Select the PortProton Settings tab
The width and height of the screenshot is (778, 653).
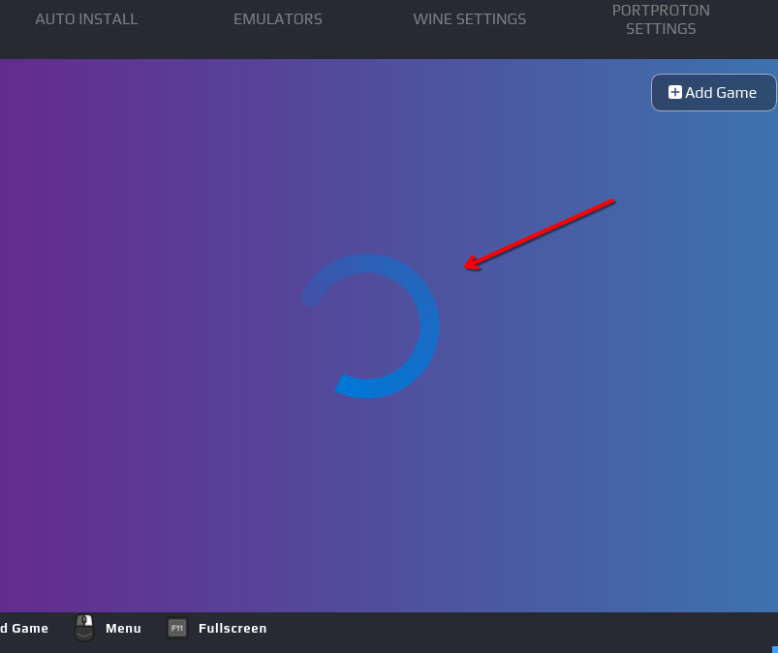[x=661, y=19]
